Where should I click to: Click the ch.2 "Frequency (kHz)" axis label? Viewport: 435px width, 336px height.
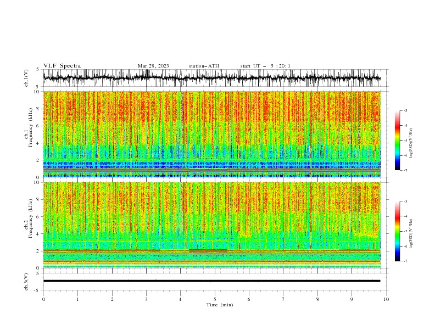tap(31, 218)
